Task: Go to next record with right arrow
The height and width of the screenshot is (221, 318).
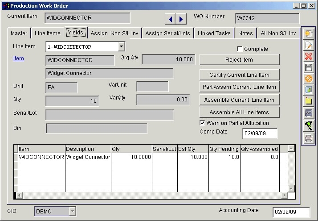Action: tap(181, 19)
